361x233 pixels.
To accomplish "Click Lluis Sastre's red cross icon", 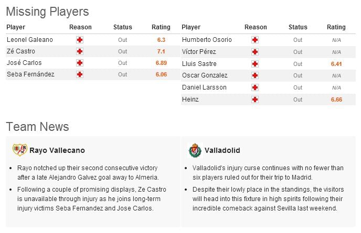I will click(255, 64).
